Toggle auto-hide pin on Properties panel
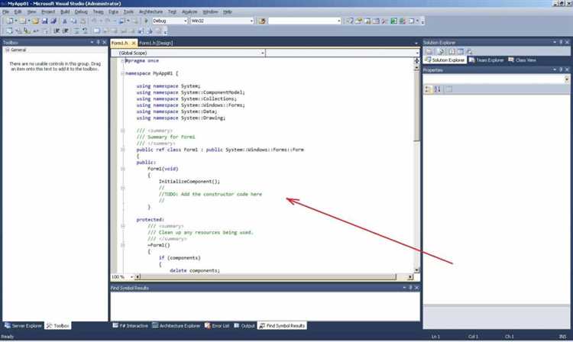Image resolution: width=573 pixels, height=342 pixels. 561,69
